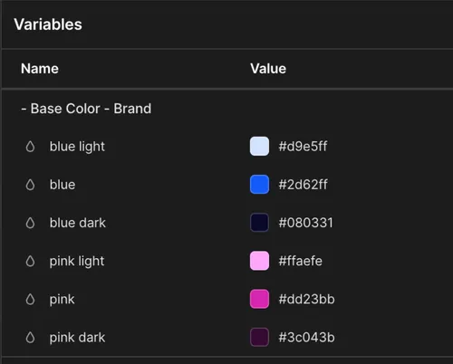Select the droplet icon next to blue dark
This screenshot has height=364, width=453.
[x=30, y=223]
